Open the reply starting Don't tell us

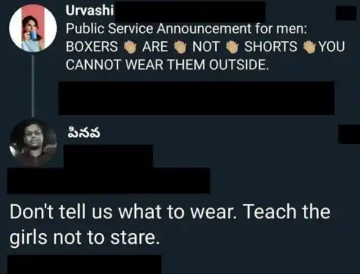[170, 212]
